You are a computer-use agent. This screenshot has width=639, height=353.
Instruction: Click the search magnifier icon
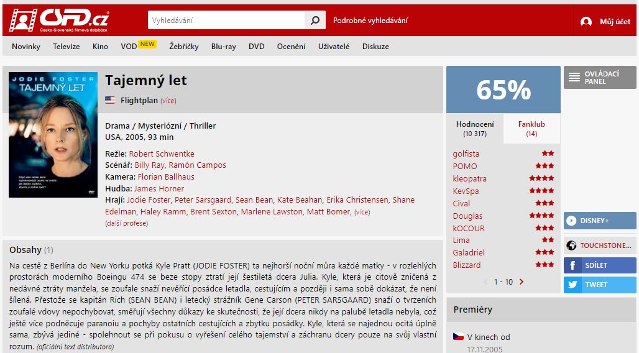pos(315,20)
